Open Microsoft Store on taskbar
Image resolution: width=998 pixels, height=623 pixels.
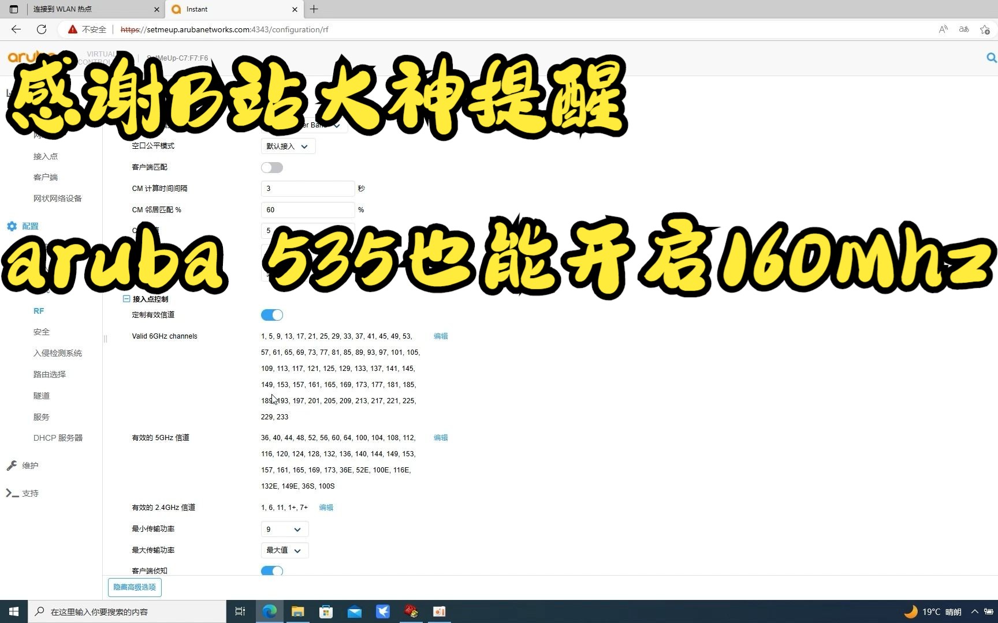point(326,611)
